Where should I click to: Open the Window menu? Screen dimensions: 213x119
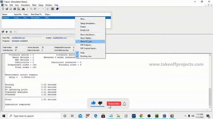(49, 5)
